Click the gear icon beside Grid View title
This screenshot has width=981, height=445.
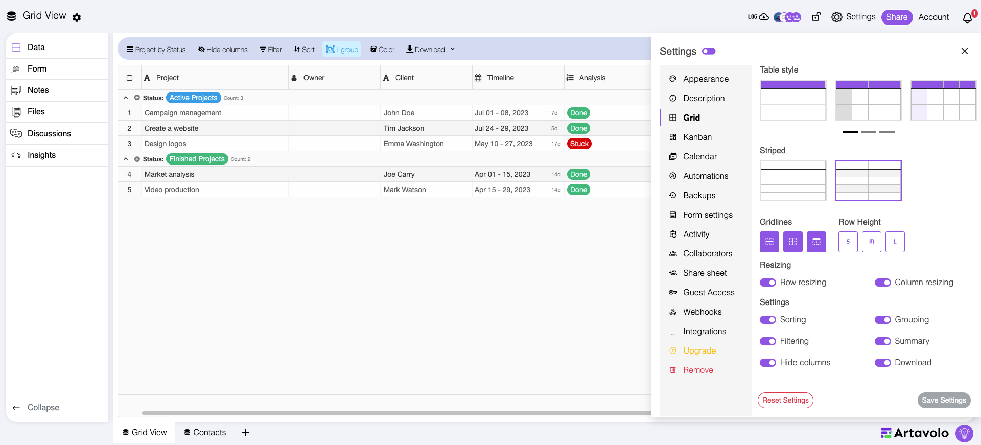coord(77,18)
